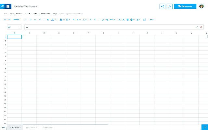Open the Data menu

tap(35, 14)
